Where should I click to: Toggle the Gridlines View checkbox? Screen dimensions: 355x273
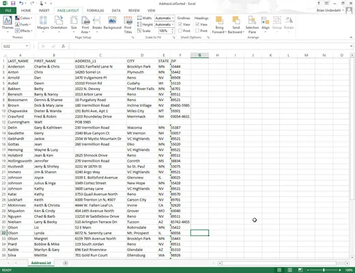pyautogui.click(x=180, y=25)
